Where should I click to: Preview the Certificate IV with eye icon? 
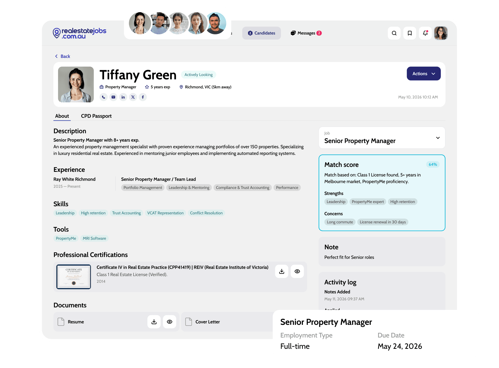(x=297, y=271)
